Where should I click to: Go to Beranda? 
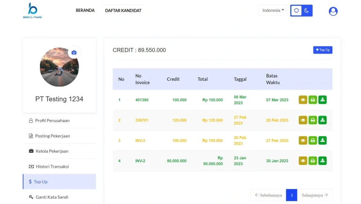(x=85, y=10)
